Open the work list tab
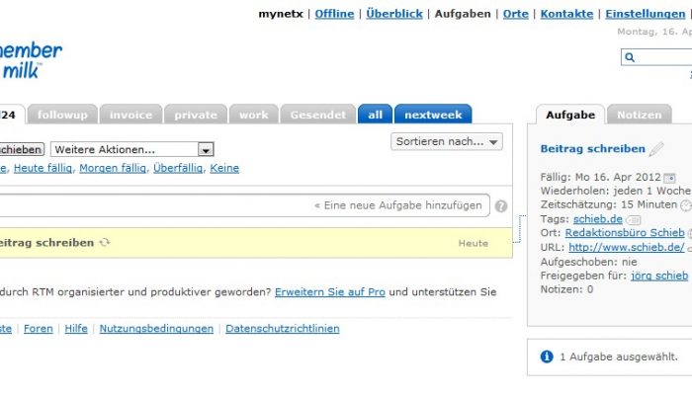The width and height of the screenshot is (692, 395). [x=254, y=115]
